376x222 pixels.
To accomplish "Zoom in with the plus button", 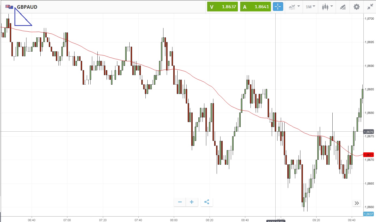I will click(x=192, y=202).
